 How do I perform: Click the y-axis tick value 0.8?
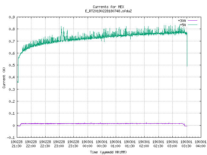[x=12, y=29]
